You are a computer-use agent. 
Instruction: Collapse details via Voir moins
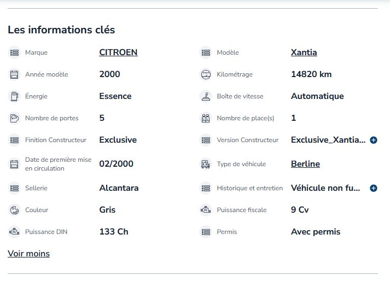point(28,254)
